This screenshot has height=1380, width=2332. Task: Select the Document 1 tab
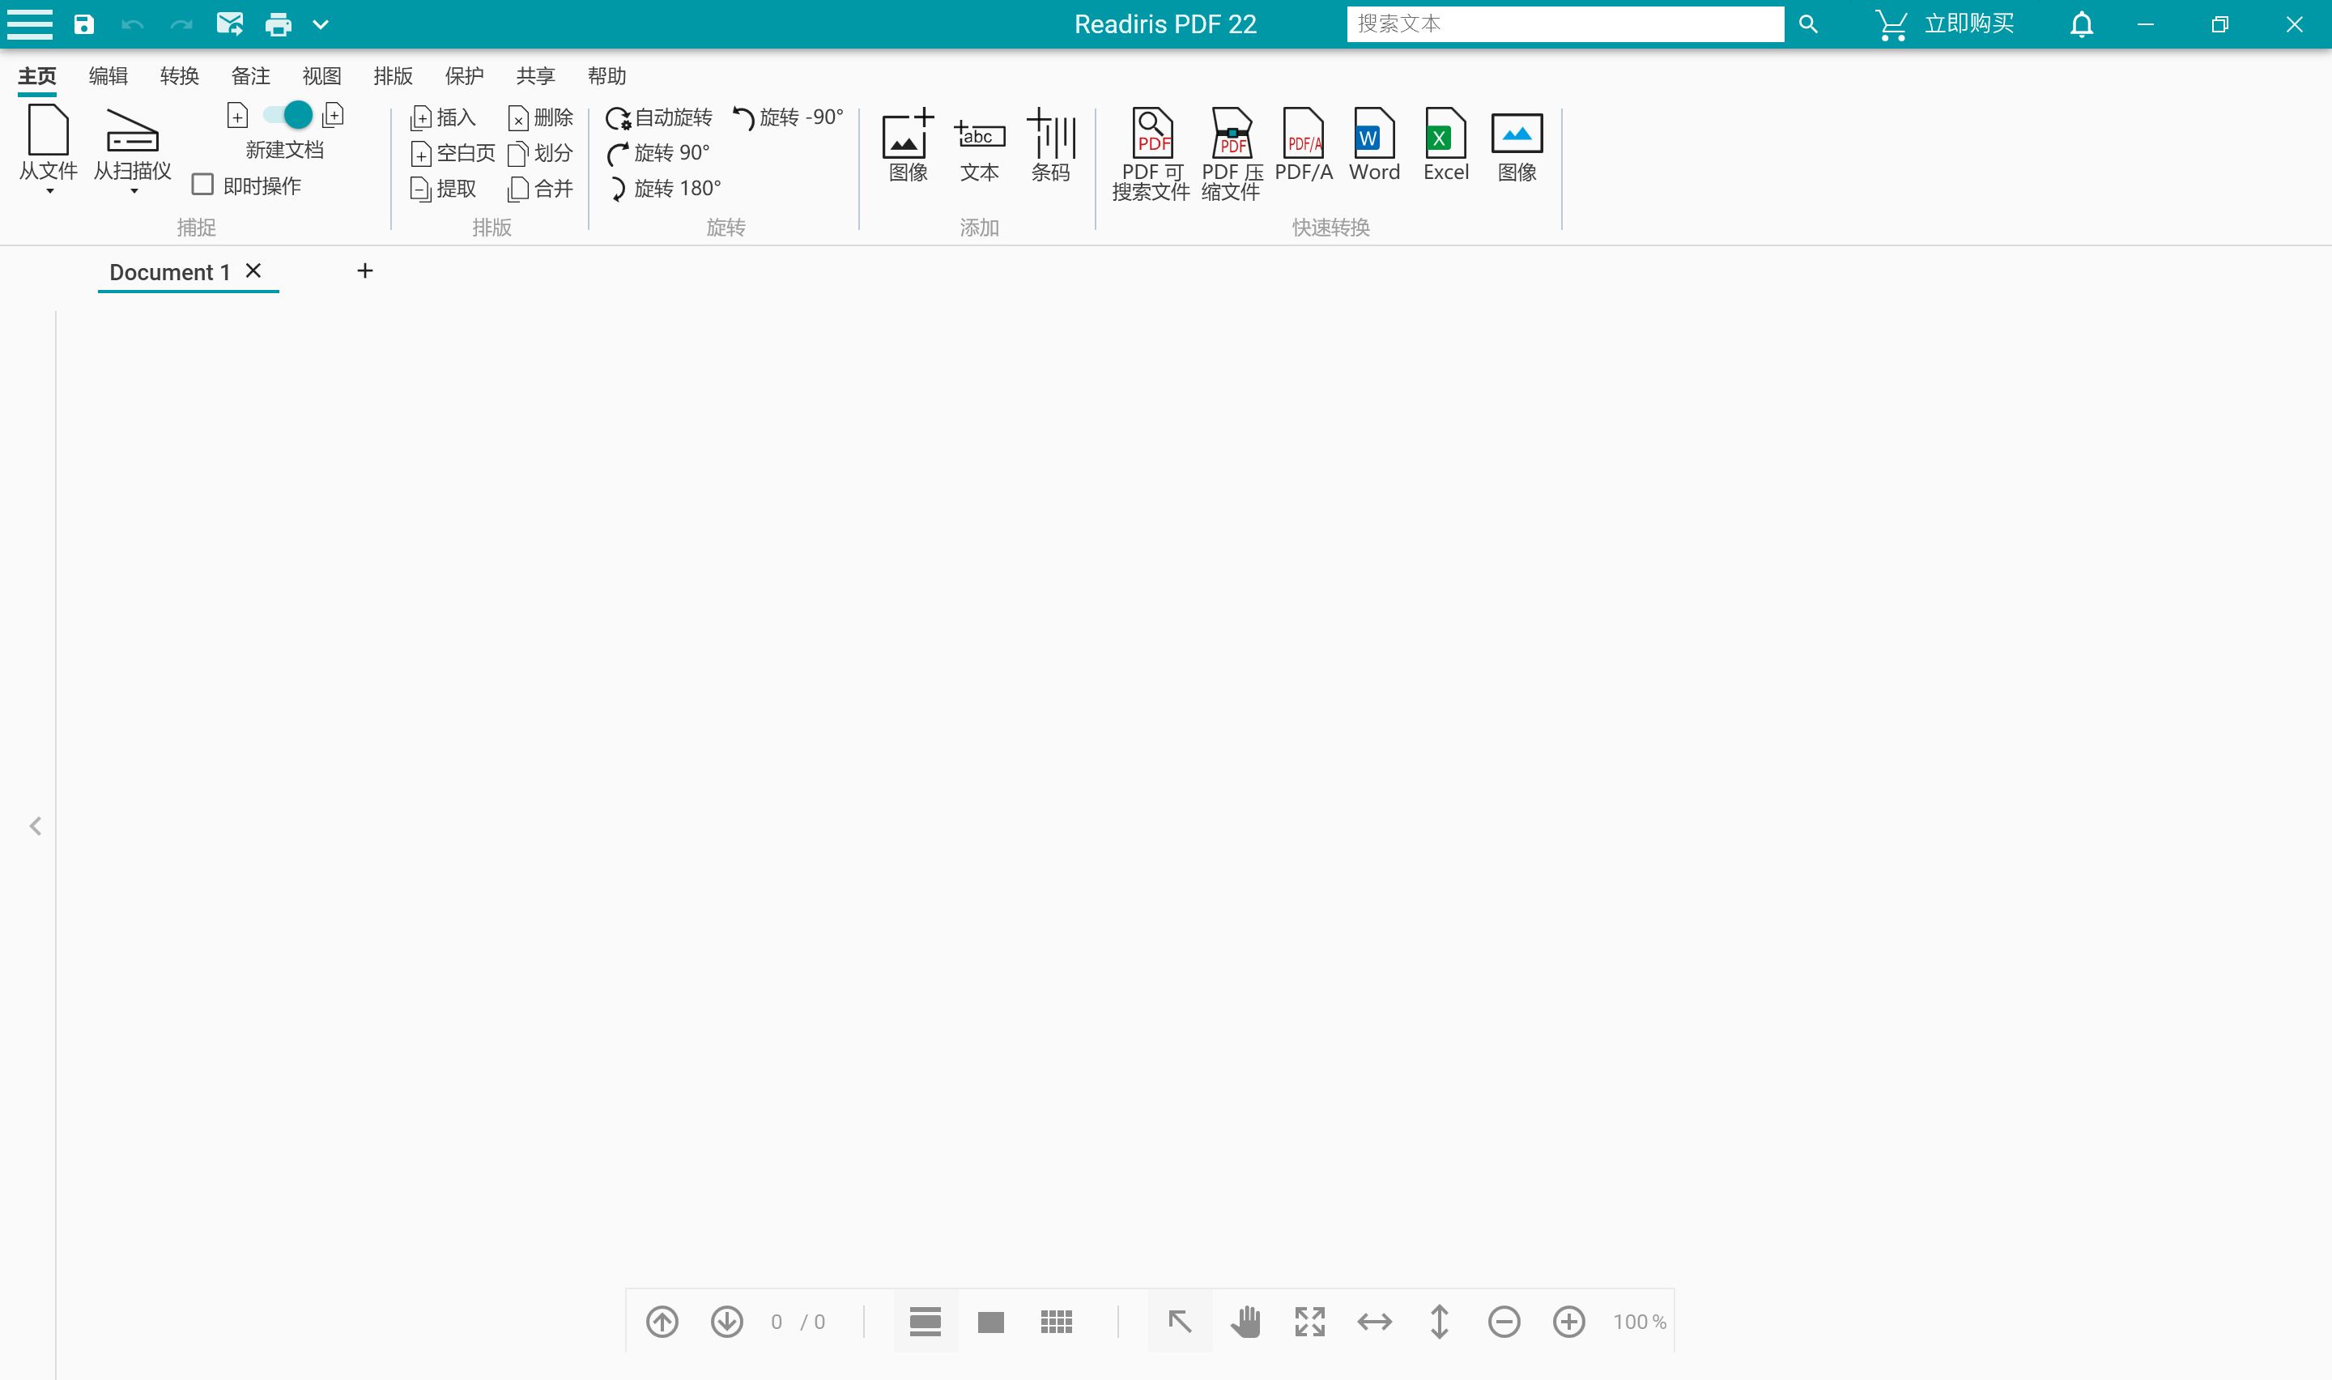click(171, 271)
